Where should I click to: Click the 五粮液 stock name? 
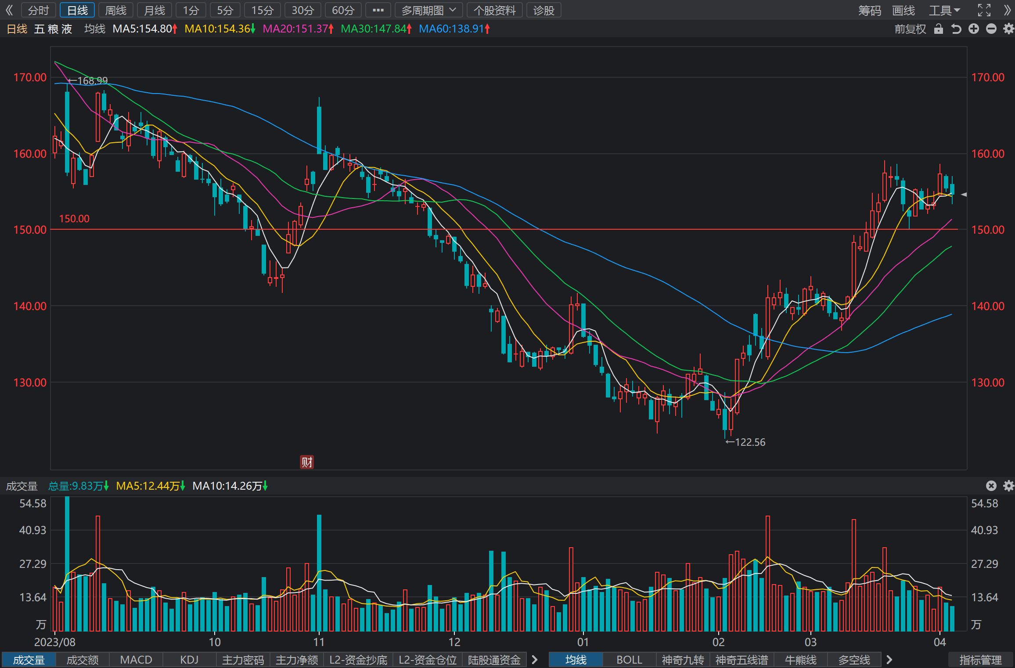(53, 29)
